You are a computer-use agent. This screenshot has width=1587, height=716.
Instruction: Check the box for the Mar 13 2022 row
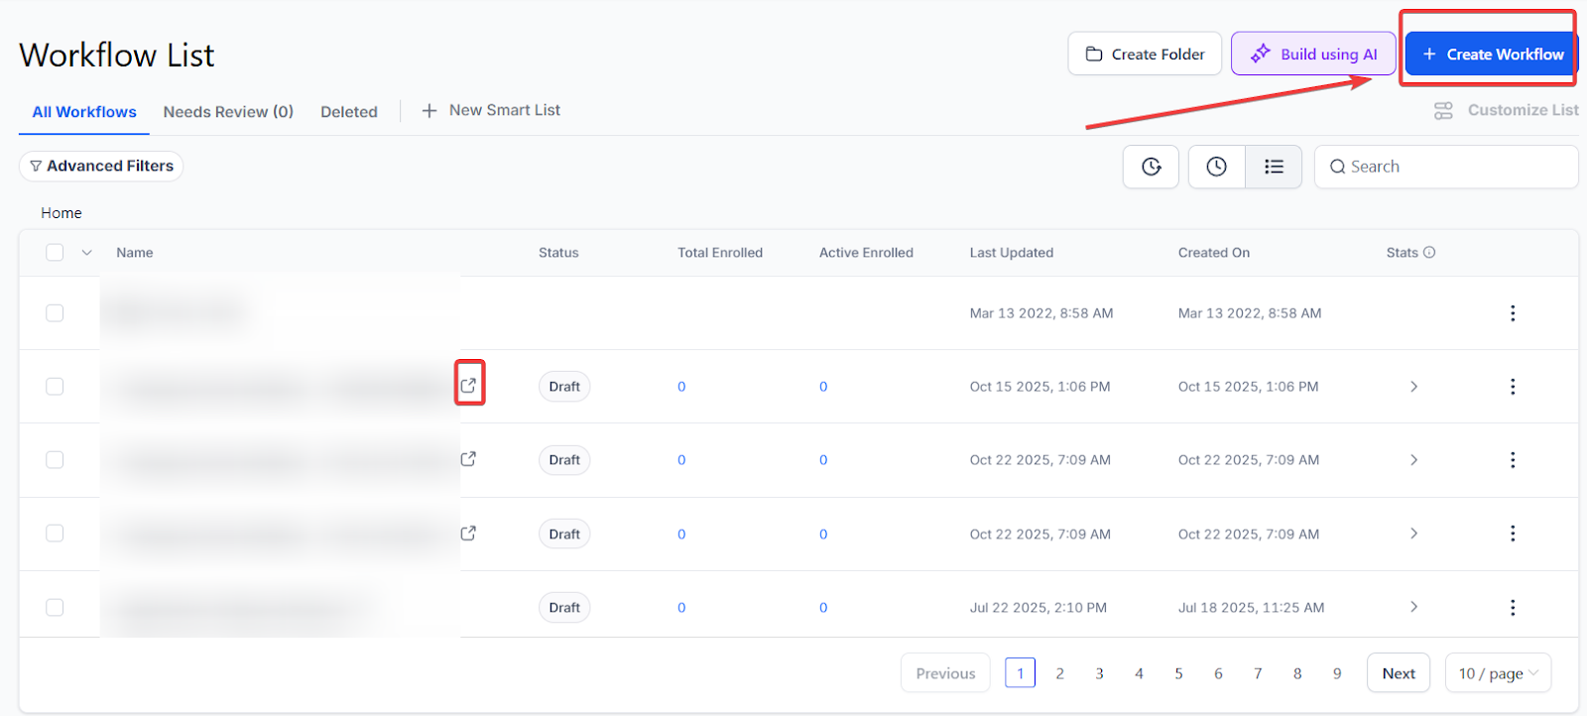(55, 313)
